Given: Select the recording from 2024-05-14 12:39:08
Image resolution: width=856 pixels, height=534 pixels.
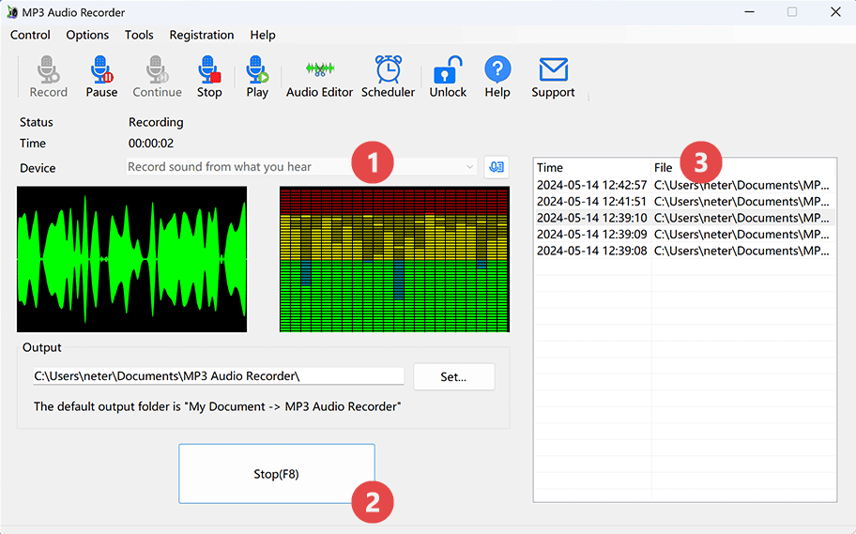Looking at the screenshot, I should pos(684,251).
